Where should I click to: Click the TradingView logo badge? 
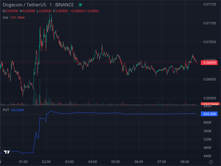click(7, 152)
